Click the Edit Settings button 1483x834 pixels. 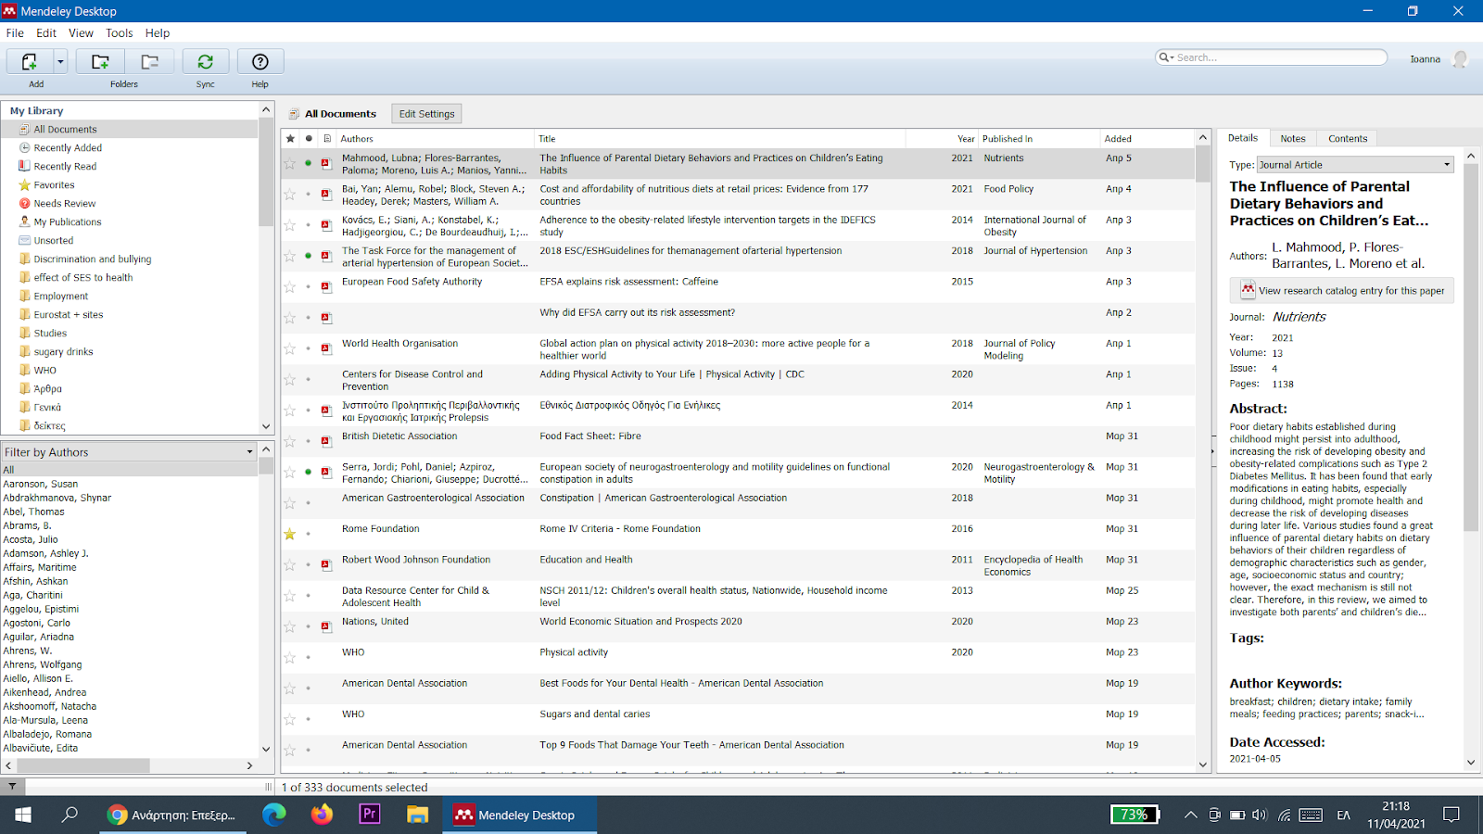click(x=426, y=114)
